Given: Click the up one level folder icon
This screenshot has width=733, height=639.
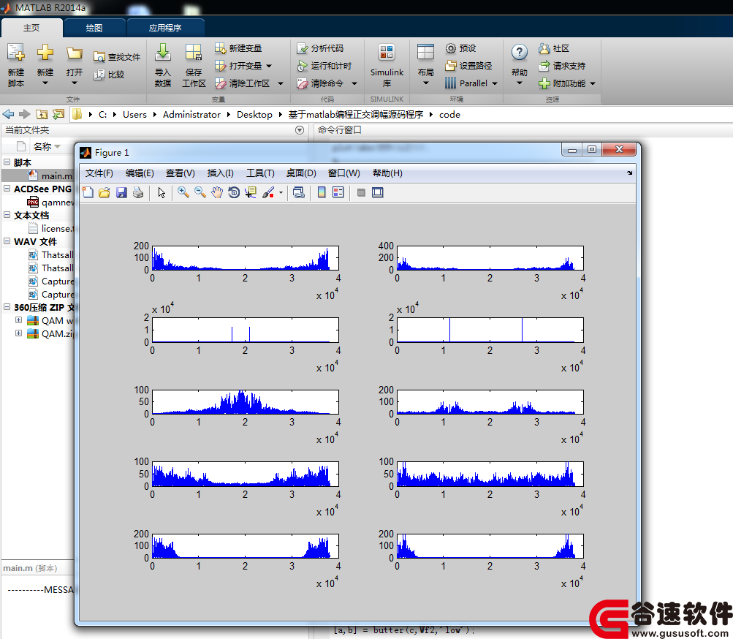Looking at the screenshot, I should 42,114.
